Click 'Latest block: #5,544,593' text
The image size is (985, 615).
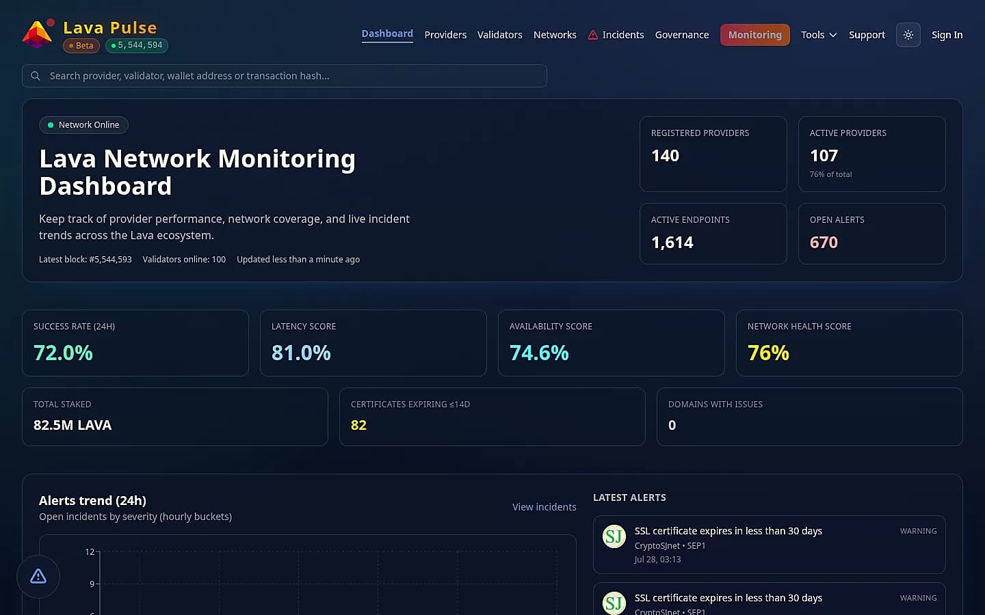tap(86, 260)
